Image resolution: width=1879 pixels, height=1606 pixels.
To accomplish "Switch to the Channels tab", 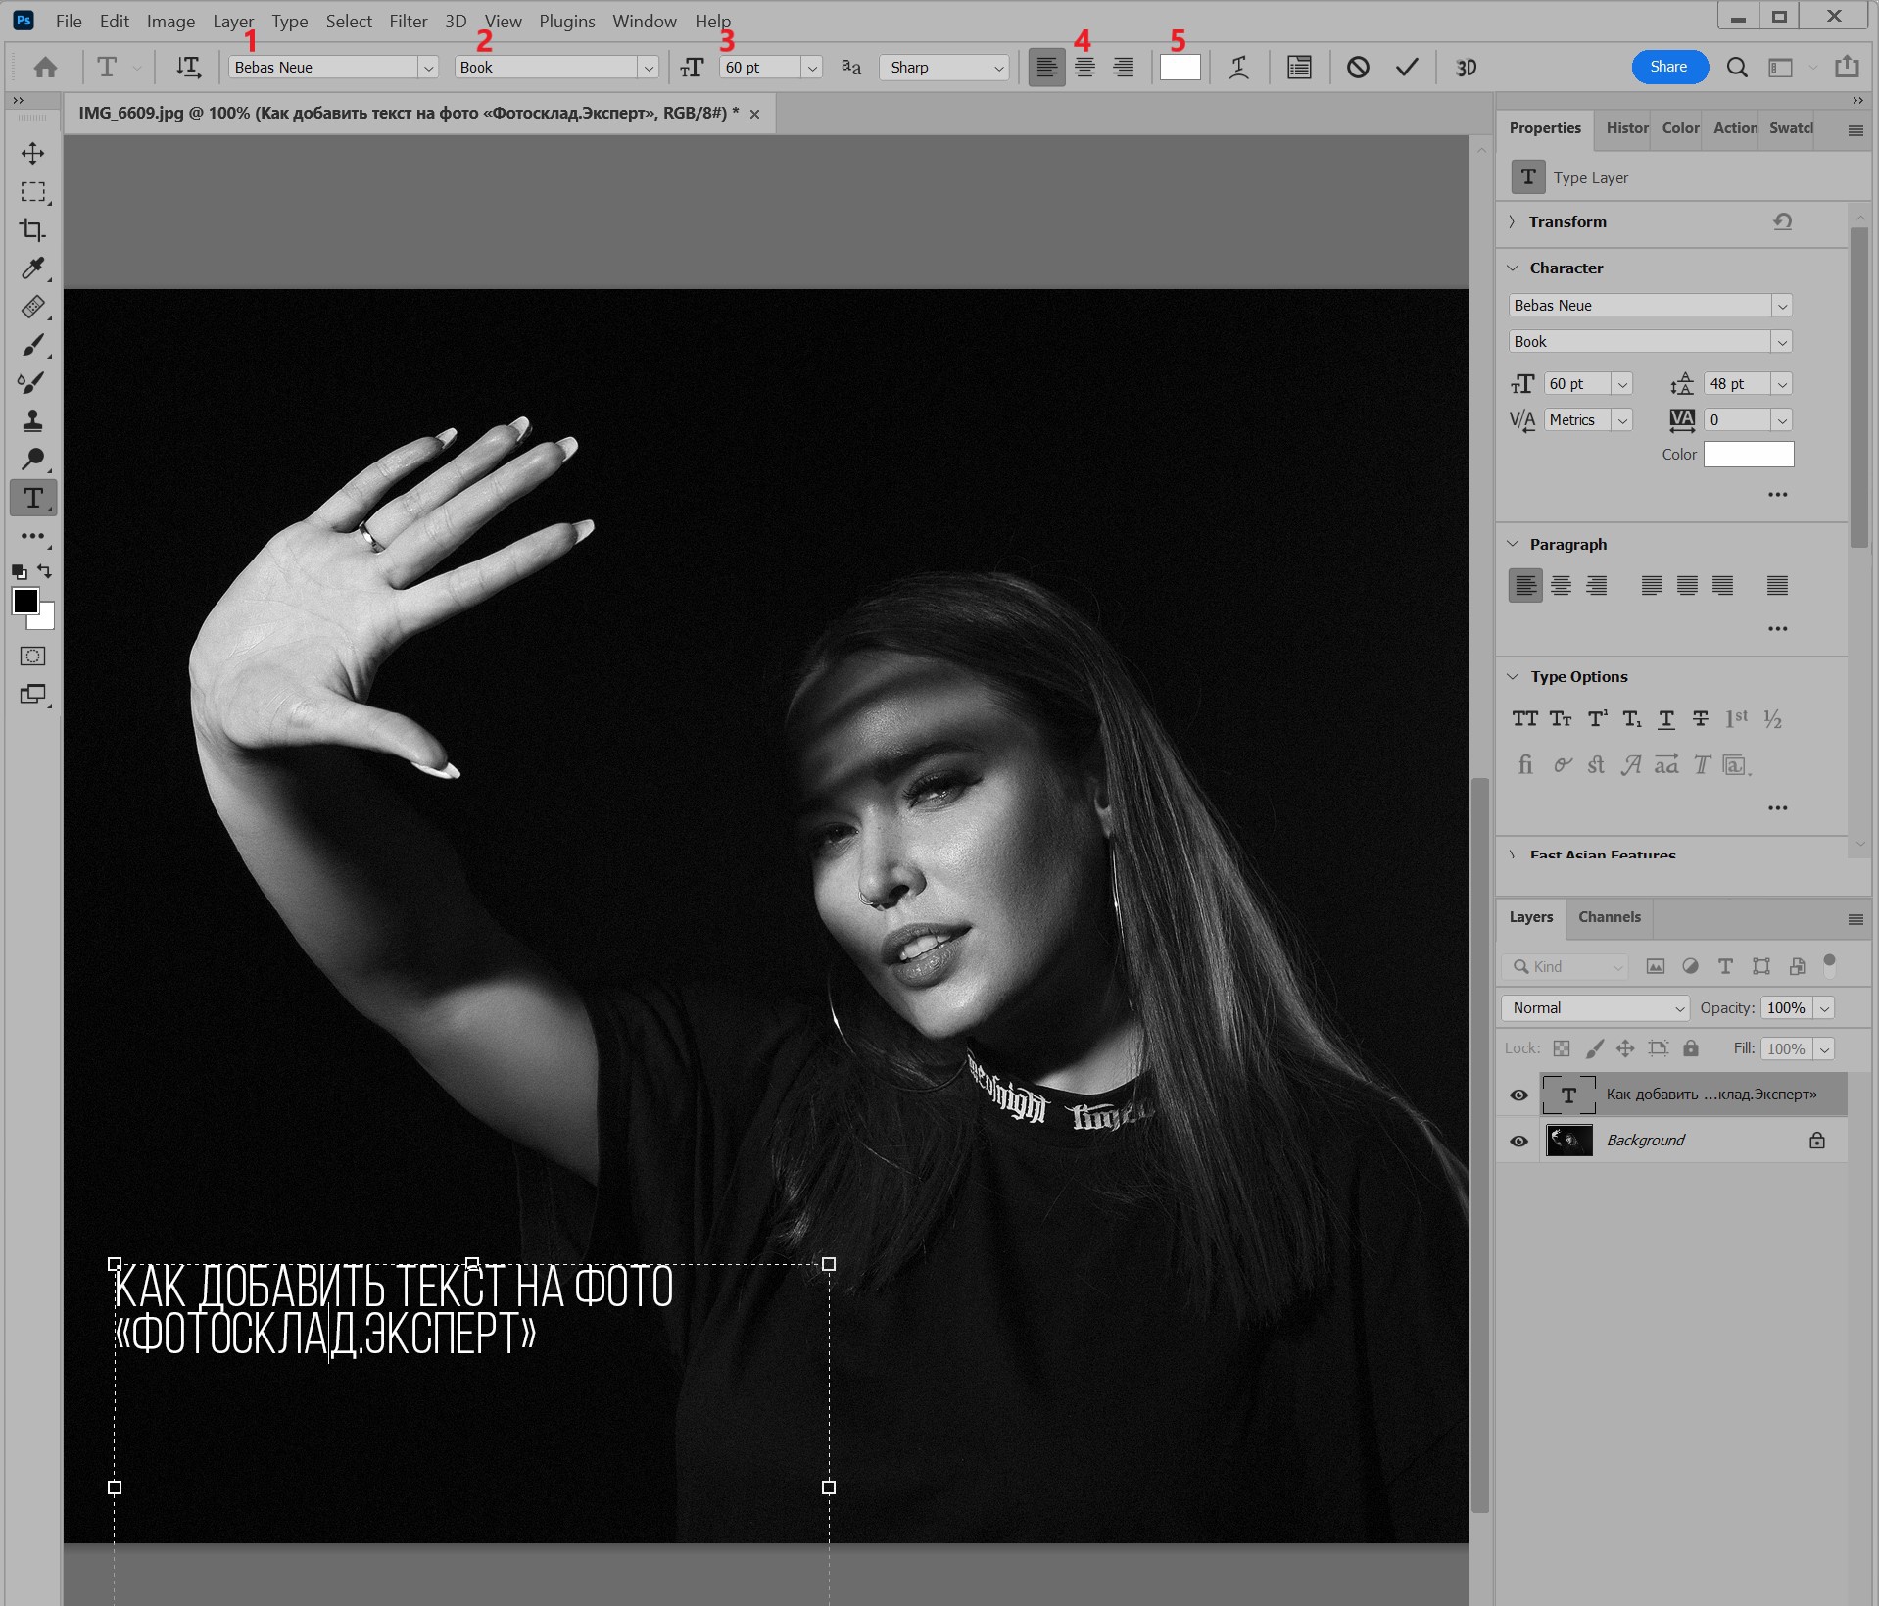I will [1609, 917].
